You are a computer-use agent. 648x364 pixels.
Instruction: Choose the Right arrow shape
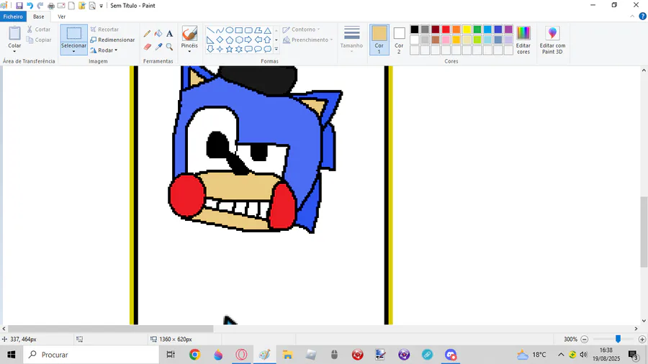(248, 40)
